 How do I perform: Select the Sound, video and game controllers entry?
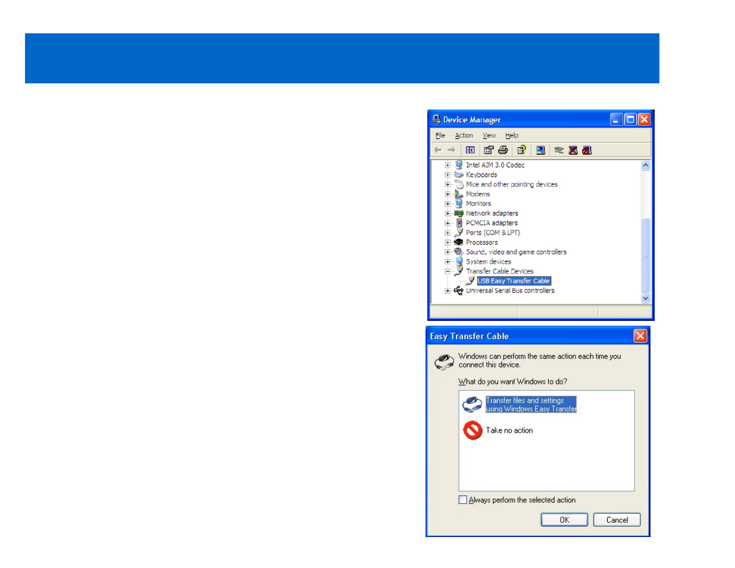click(x=516, y=252)
